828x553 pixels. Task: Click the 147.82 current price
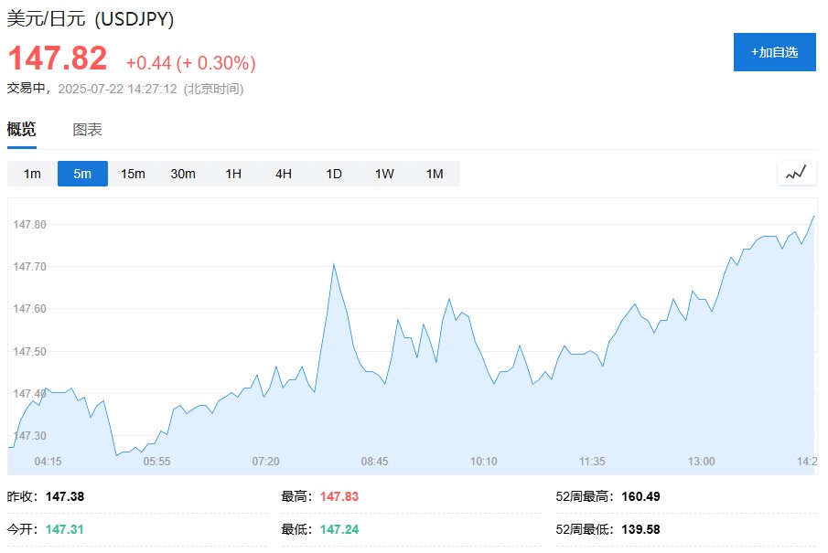(x=58, y=58)
